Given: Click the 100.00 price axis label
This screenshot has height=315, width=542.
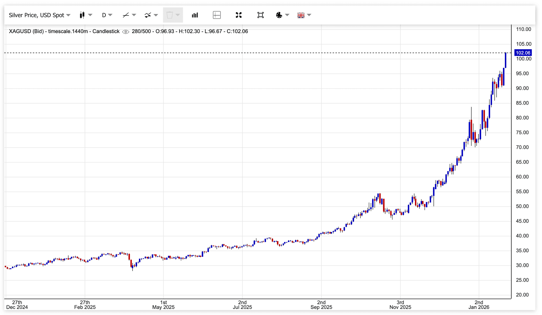Looking at the screenshot, I should [523, 59].
